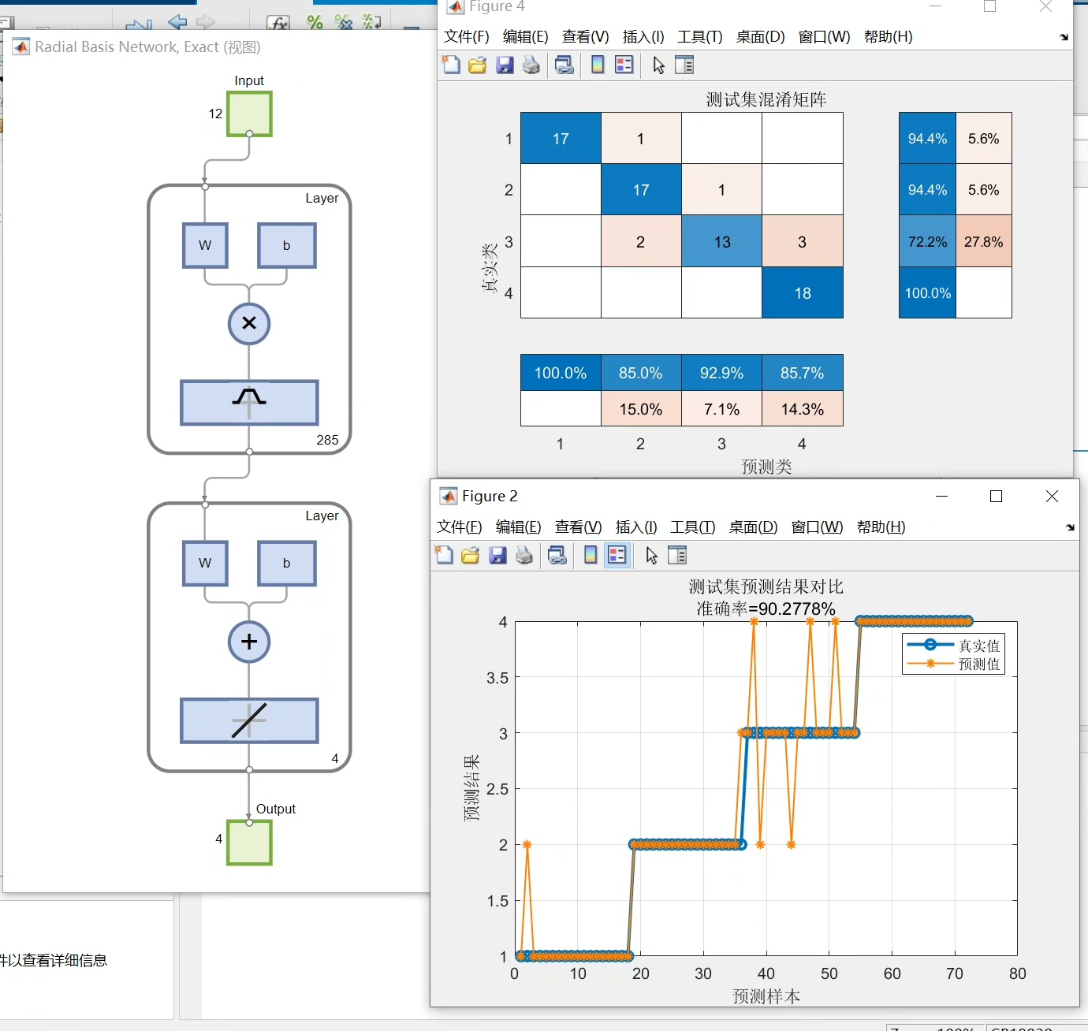Open 帮助(H) menu in Figure 4
Image resolution: width=1088 pixels, height=1031 pixels.
coord(888,37)
